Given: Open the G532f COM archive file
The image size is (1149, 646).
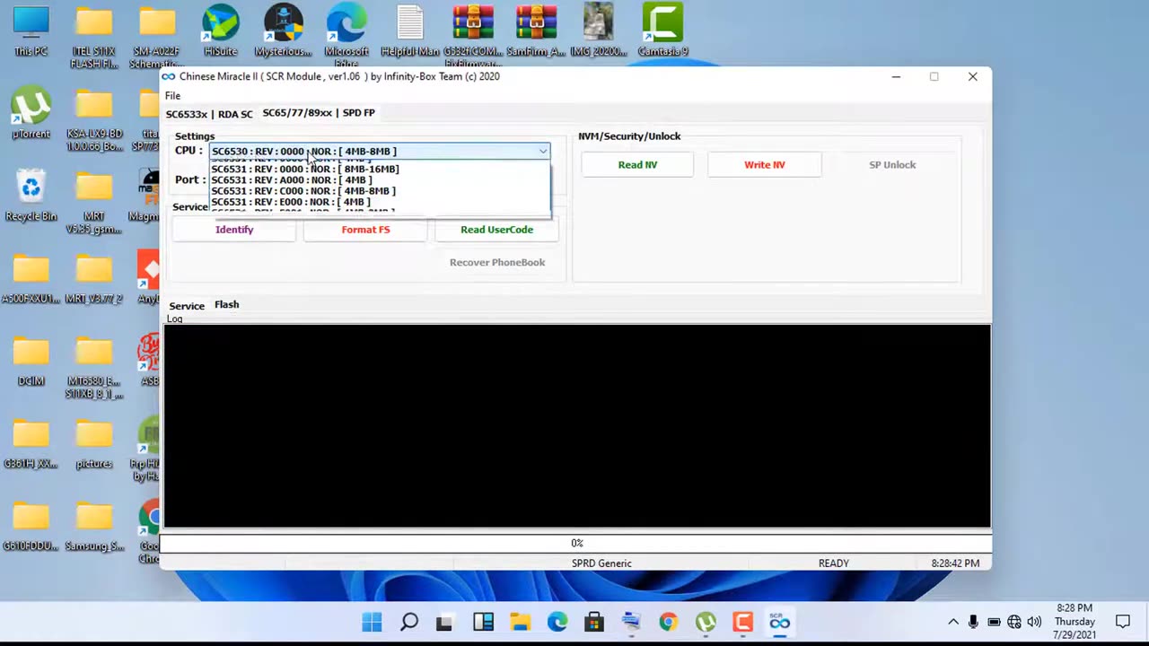Looking at the screenshot, I should [473, 36].
